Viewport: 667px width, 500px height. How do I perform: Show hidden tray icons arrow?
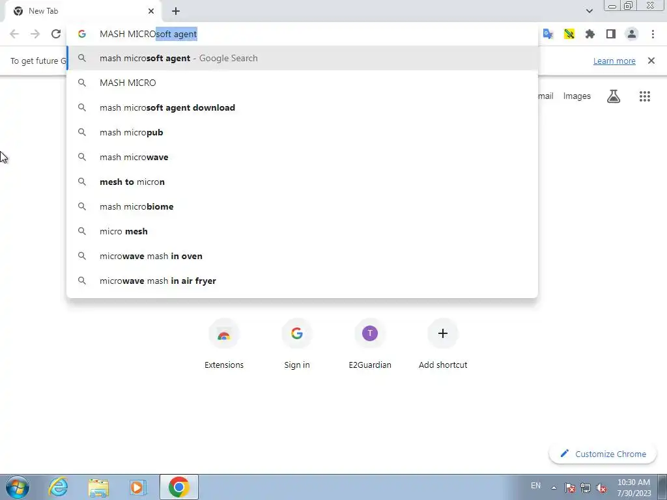click(x=554, y=488)
